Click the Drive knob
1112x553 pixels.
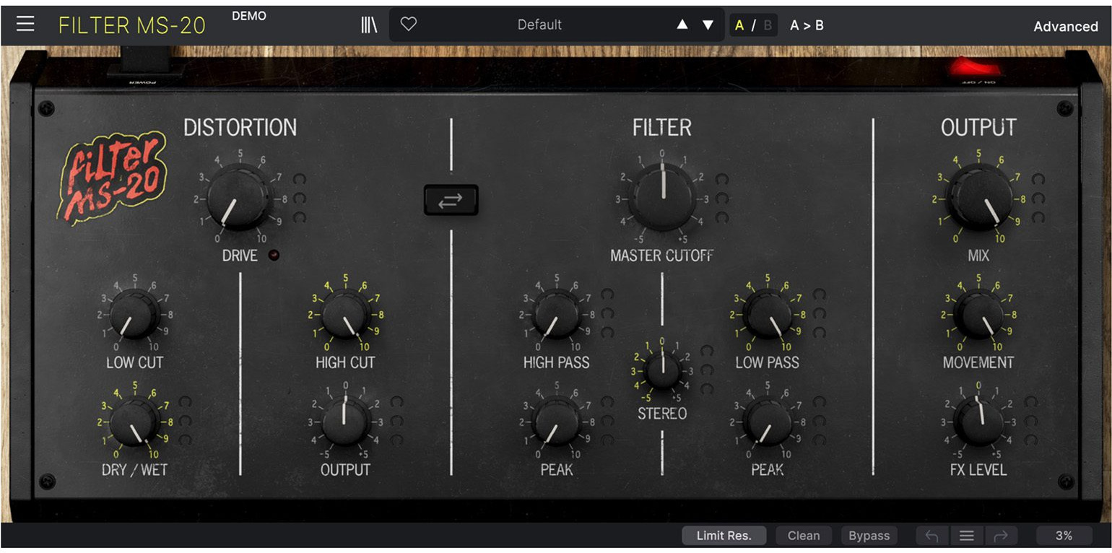239,197
